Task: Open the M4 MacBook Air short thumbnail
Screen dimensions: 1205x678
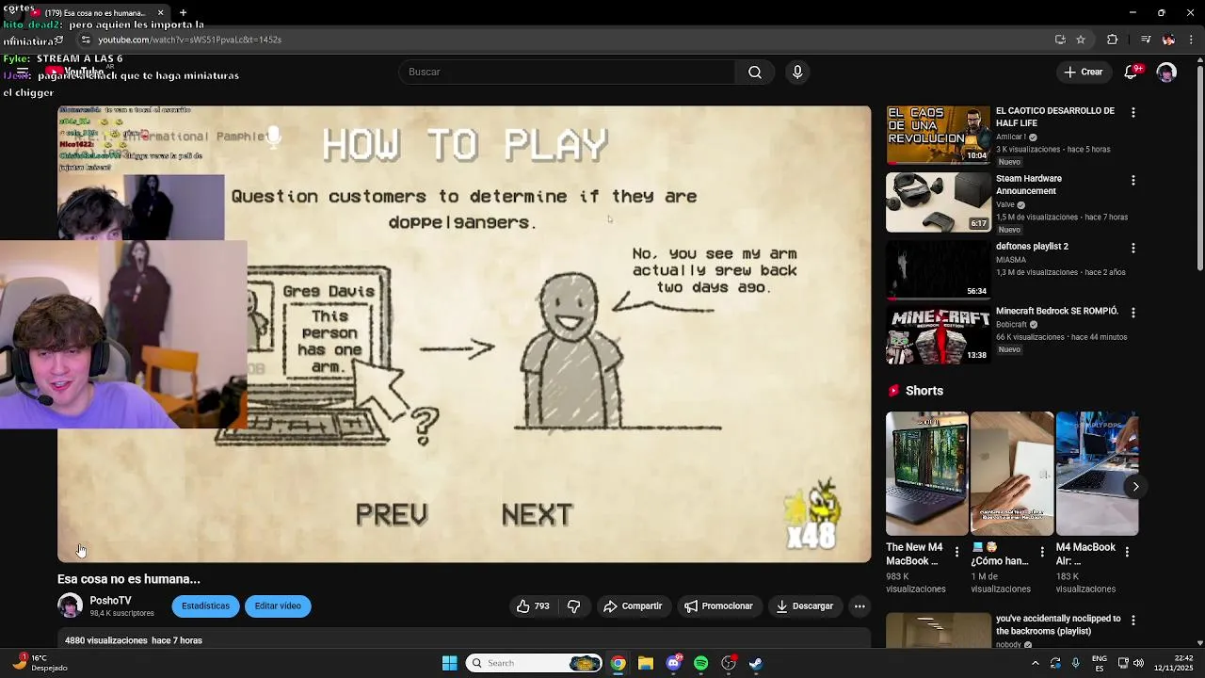Action: tap(1097, 474)
